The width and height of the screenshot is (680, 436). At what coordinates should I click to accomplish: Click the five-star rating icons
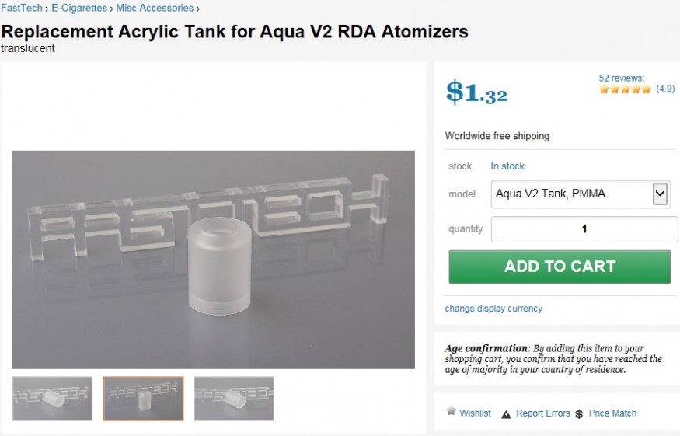click(625, 89)
